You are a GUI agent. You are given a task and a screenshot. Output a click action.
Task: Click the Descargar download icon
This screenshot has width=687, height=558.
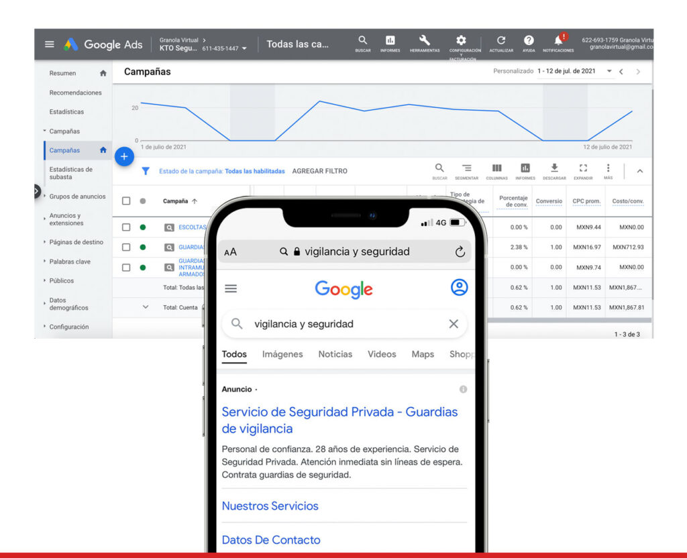tap(554, 168)
